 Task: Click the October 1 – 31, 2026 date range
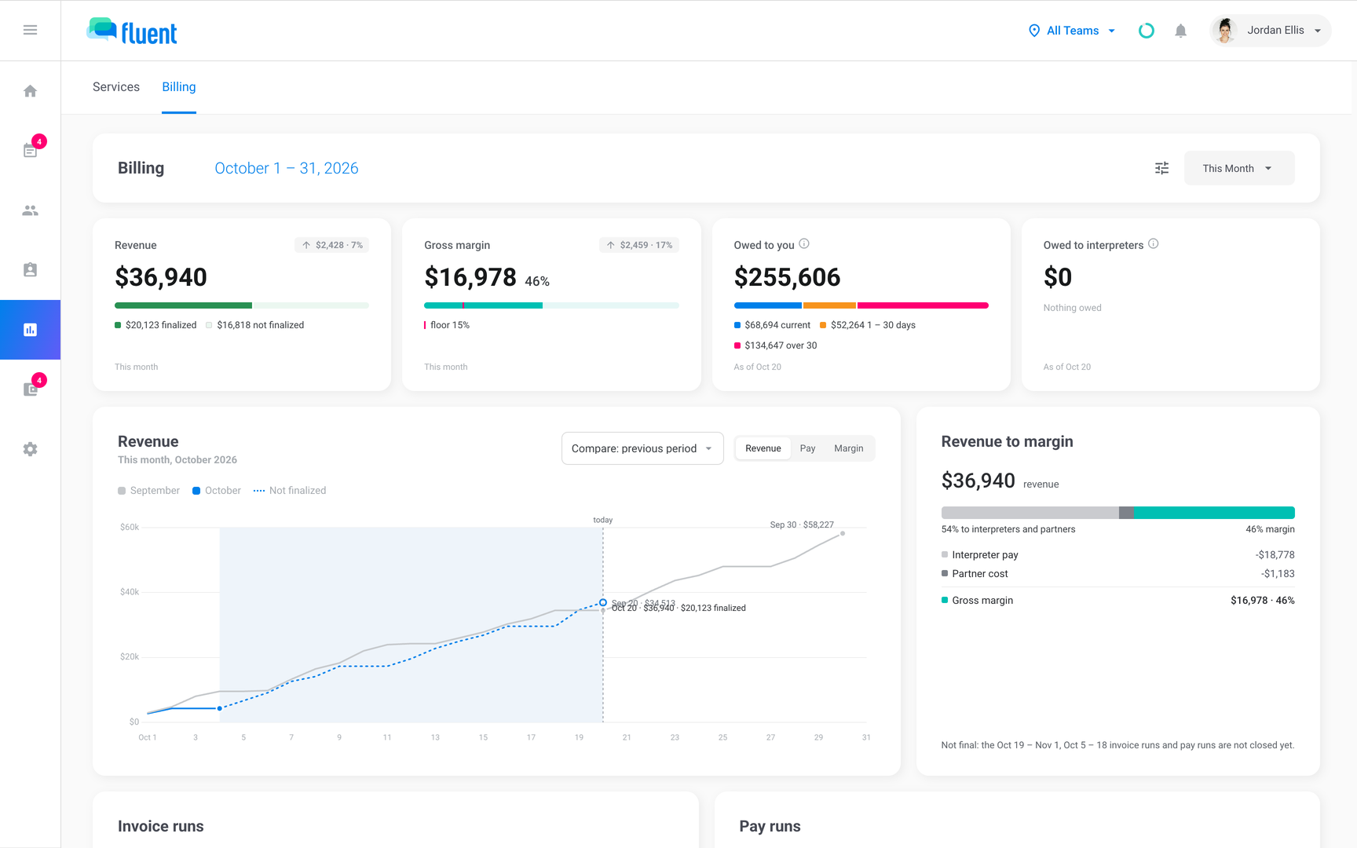[x=287, y=168]
